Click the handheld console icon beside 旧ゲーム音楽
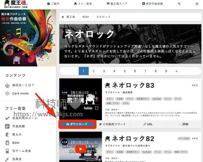Screen dimensions: 203x162 (7, 151)
